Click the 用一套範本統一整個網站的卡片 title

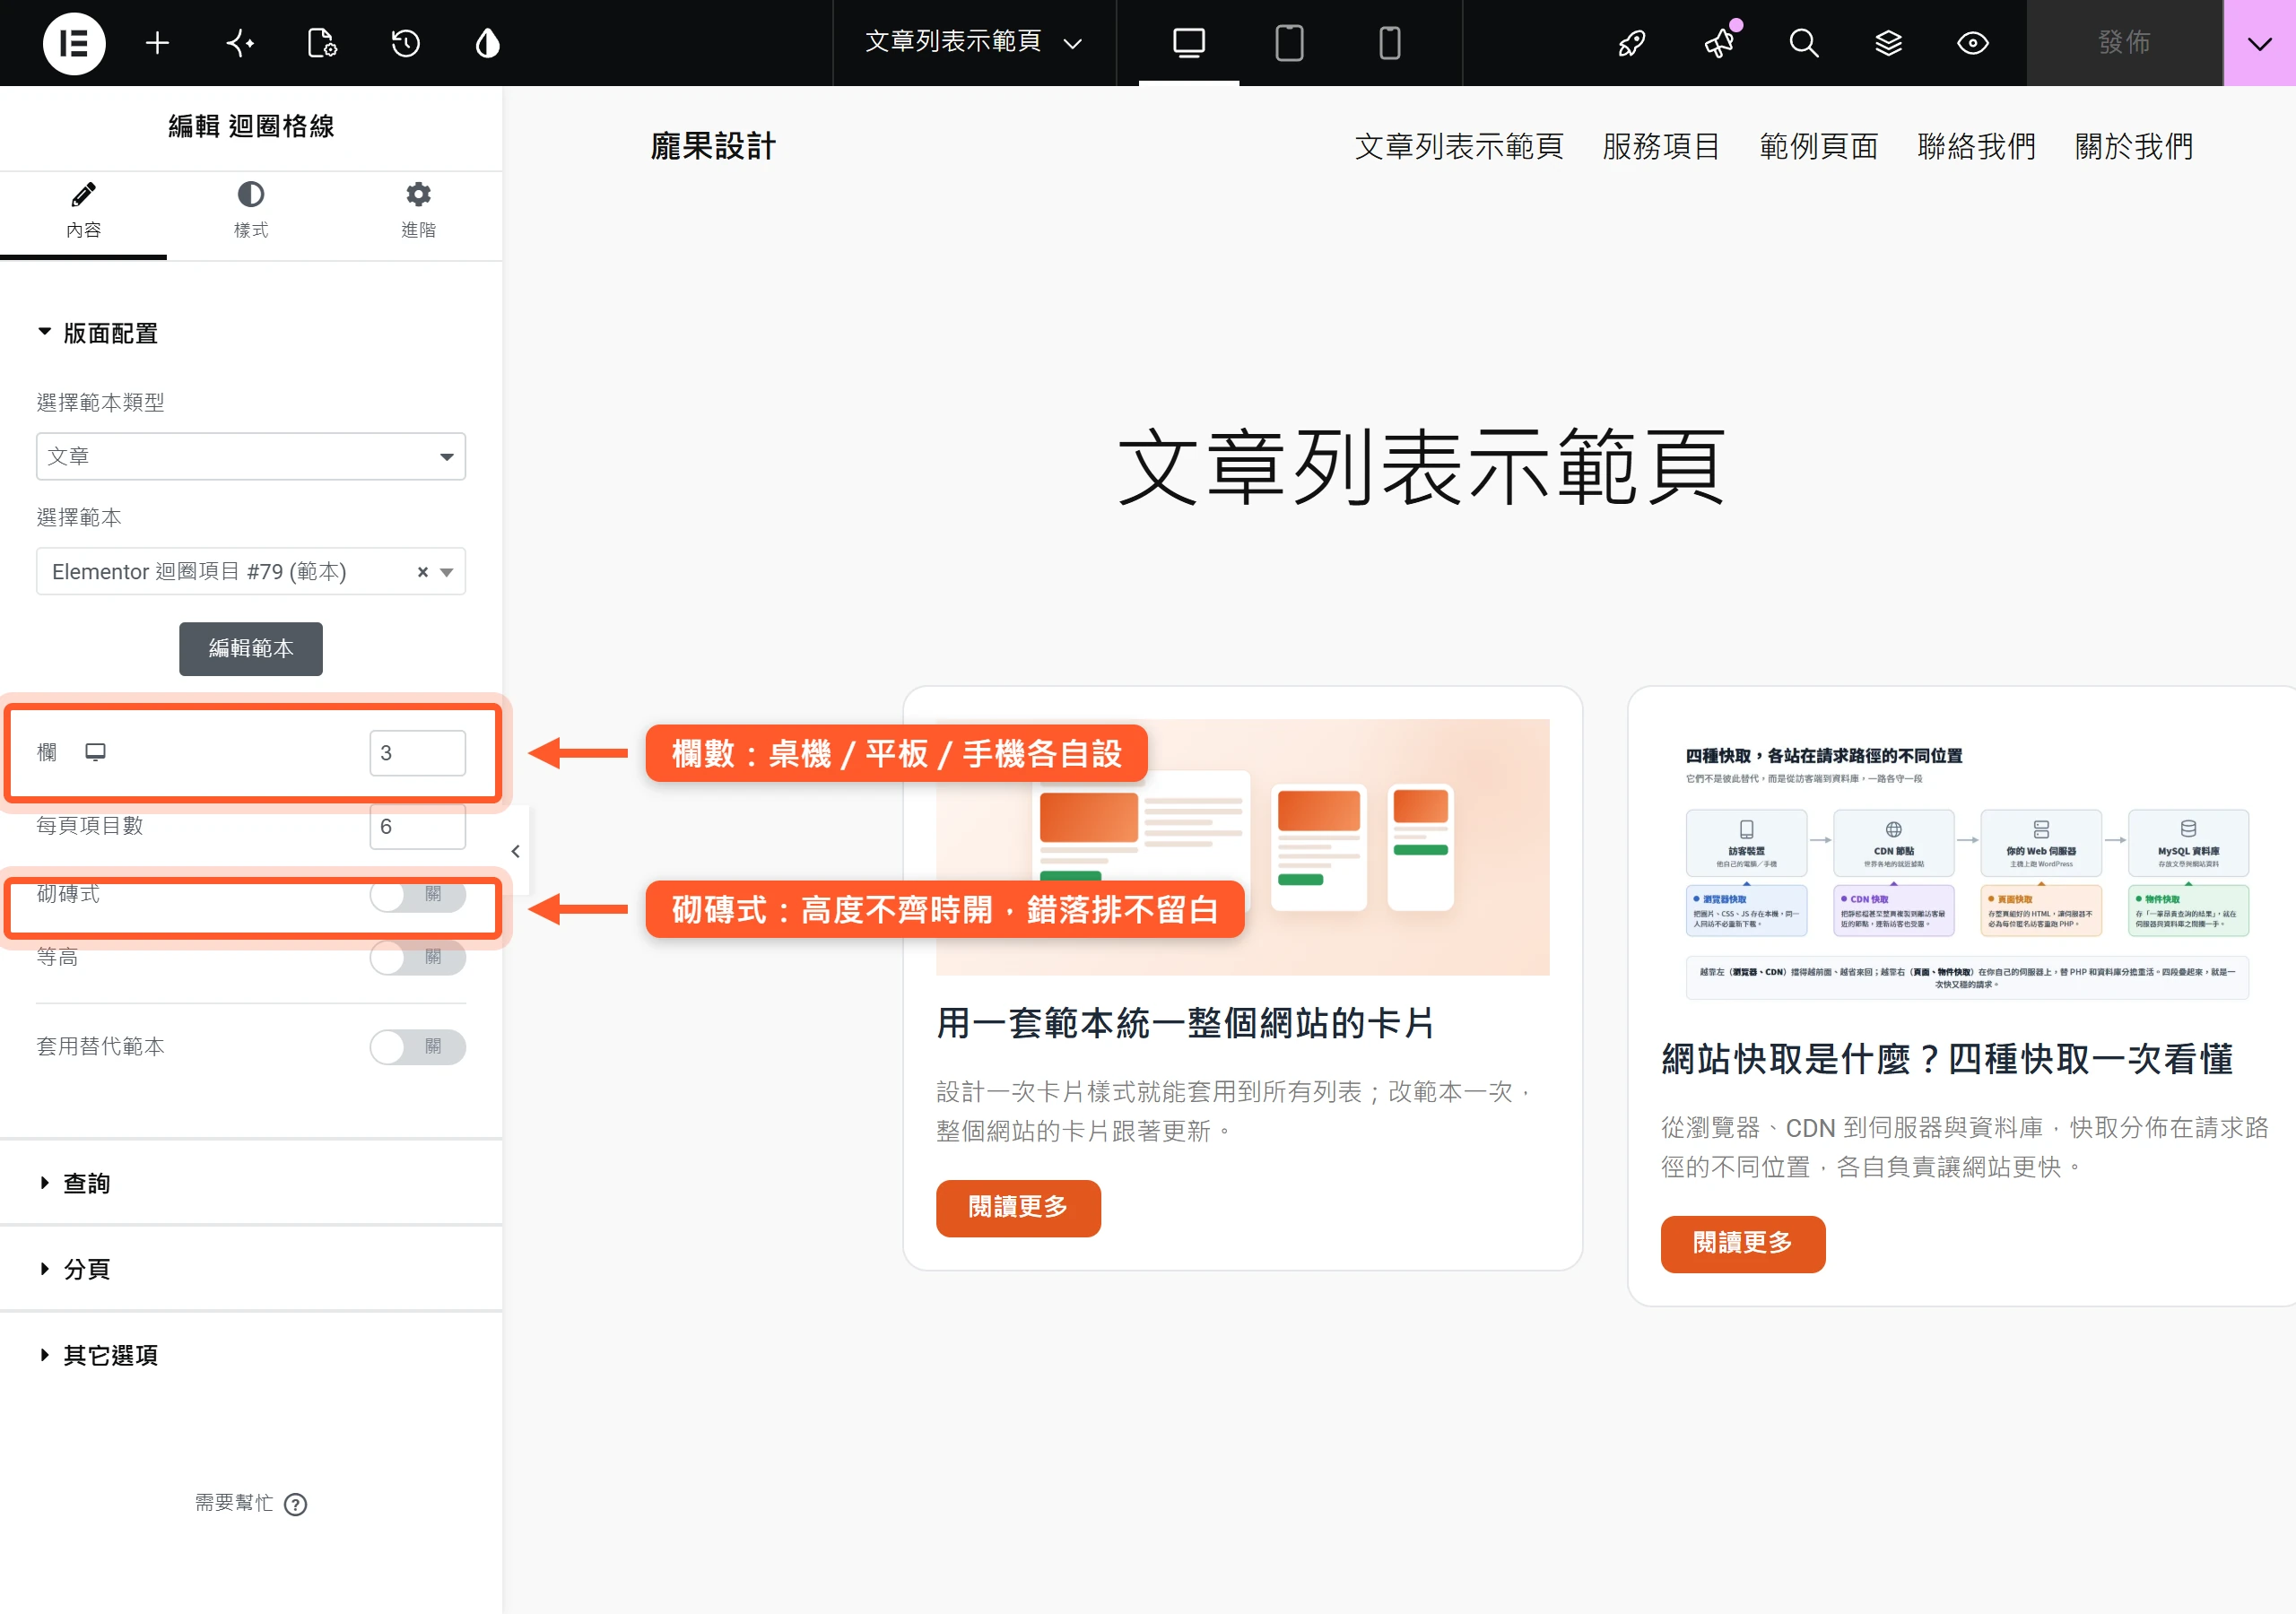[1186, 1023]
